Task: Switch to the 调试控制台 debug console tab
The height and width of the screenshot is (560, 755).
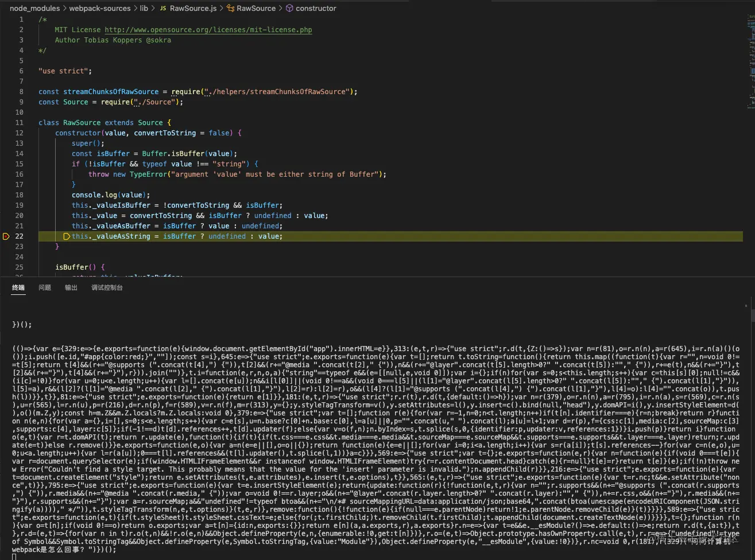Action: (107, 287)
